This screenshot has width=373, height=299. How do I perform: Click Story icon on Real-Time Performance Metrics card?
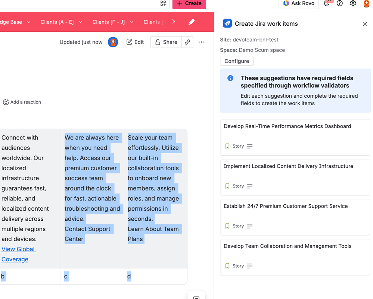click(227, 146)
